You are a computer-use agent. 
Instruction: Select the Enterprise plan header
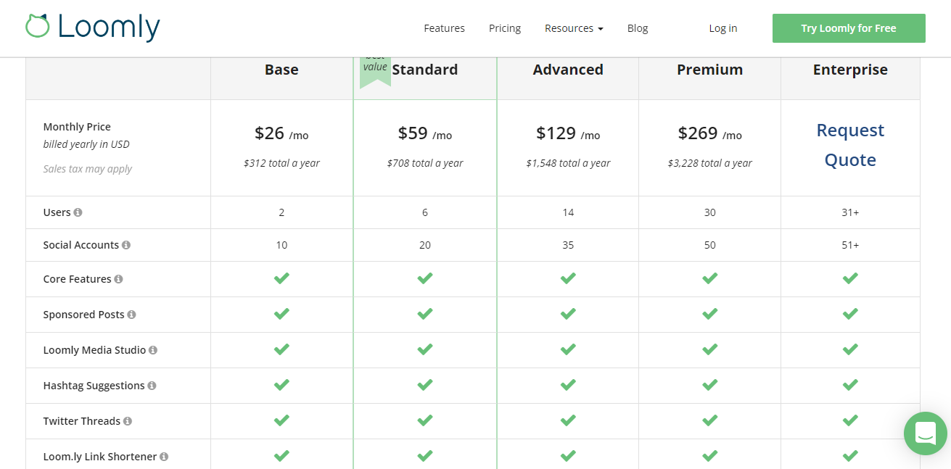point(850,70)
